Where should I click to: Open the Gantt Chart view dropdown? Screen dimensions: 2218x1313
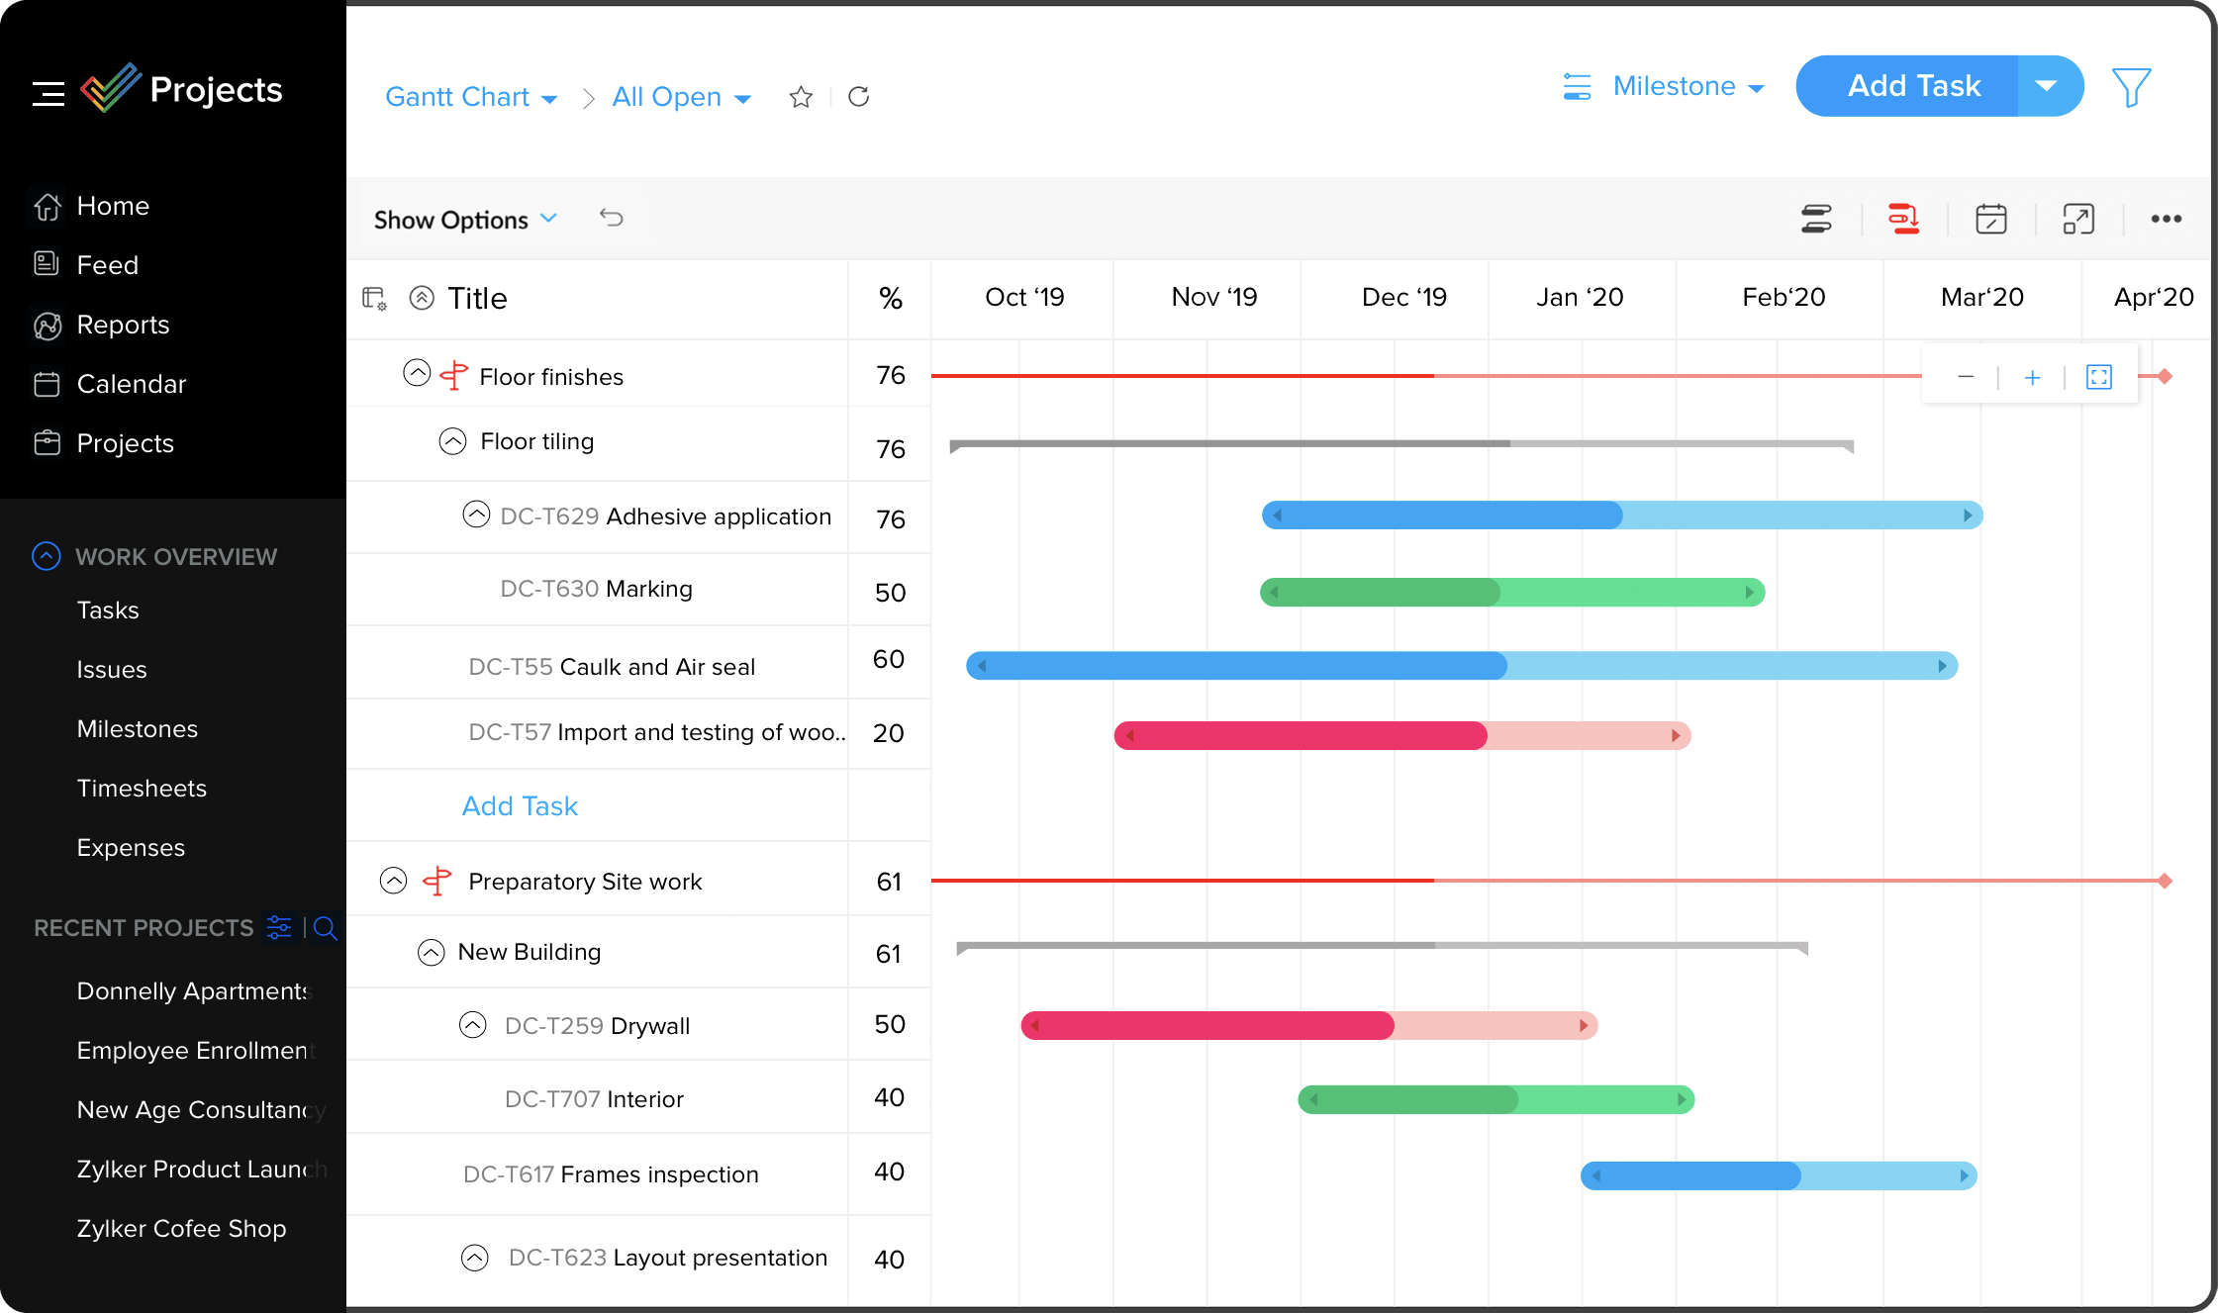point(474,97)
